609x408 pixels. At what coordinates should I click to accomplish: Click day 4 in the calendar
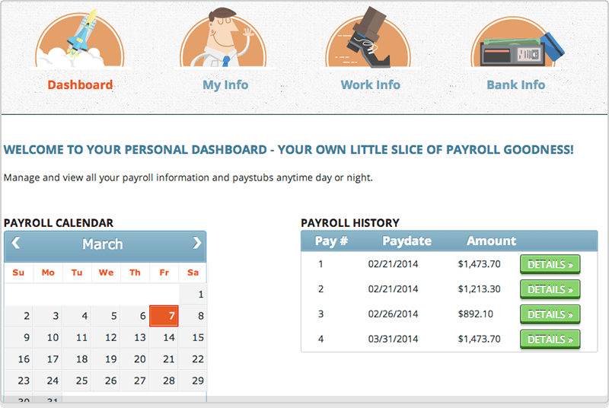pyautogui.click(x=77, y=316)
